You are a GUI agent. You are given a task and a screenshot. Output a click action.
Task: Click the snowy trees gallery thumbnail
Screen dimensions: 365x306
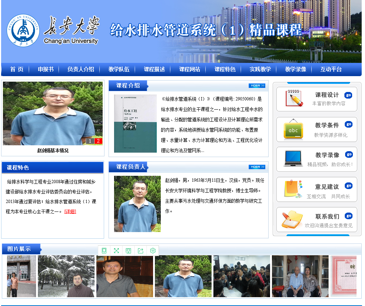click(x=66, y=276)
